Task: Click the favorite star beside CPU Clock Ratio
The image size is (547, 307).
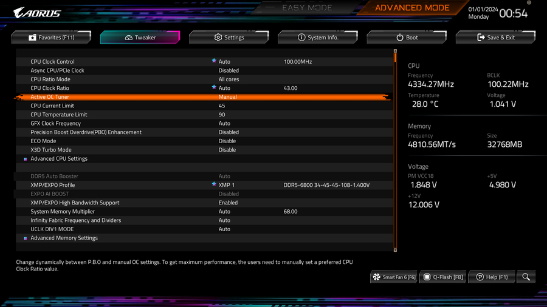Action: 214,87
